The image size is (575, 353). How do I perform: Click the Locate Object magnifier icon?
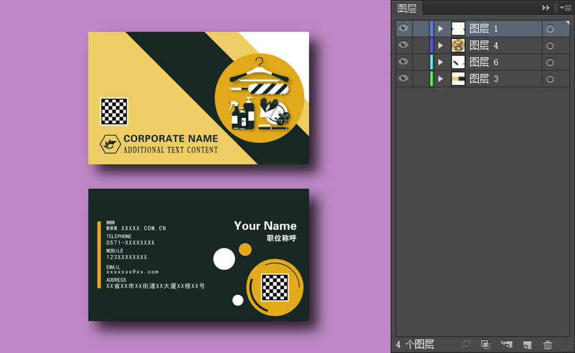[465, 344]
